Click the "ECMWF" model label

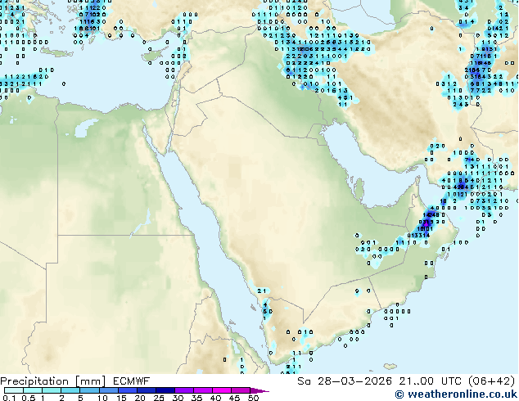[131, 381]
